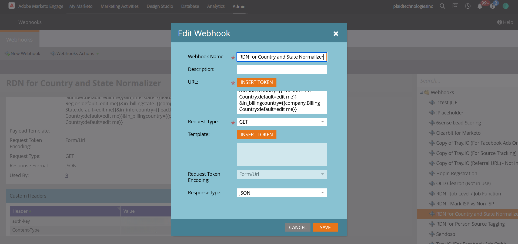This screenshot has width=518, height=244.
Task: Focus the Description input field
Action: (x=282, y=70)
